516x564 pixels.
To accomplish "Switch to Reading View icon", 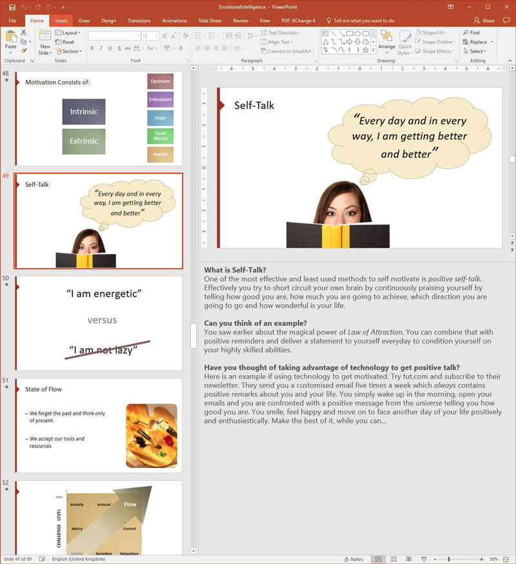I will click(x=409, y=559).
